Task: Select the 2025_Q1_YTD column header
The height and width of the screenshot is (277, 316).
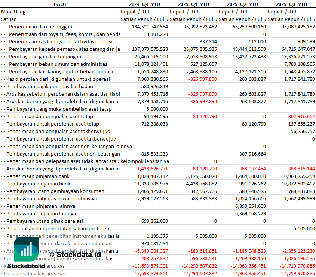Action: click(193, 4)
